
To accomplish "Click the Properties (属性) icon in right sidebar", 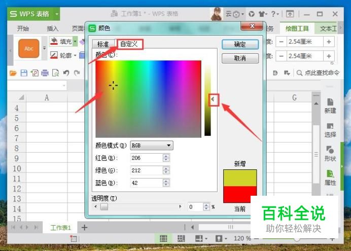I will 330,174.
